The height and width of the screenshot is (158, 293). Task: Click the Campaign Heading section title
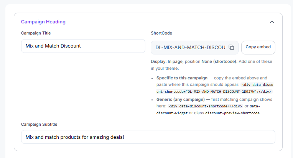click(43, 22)
